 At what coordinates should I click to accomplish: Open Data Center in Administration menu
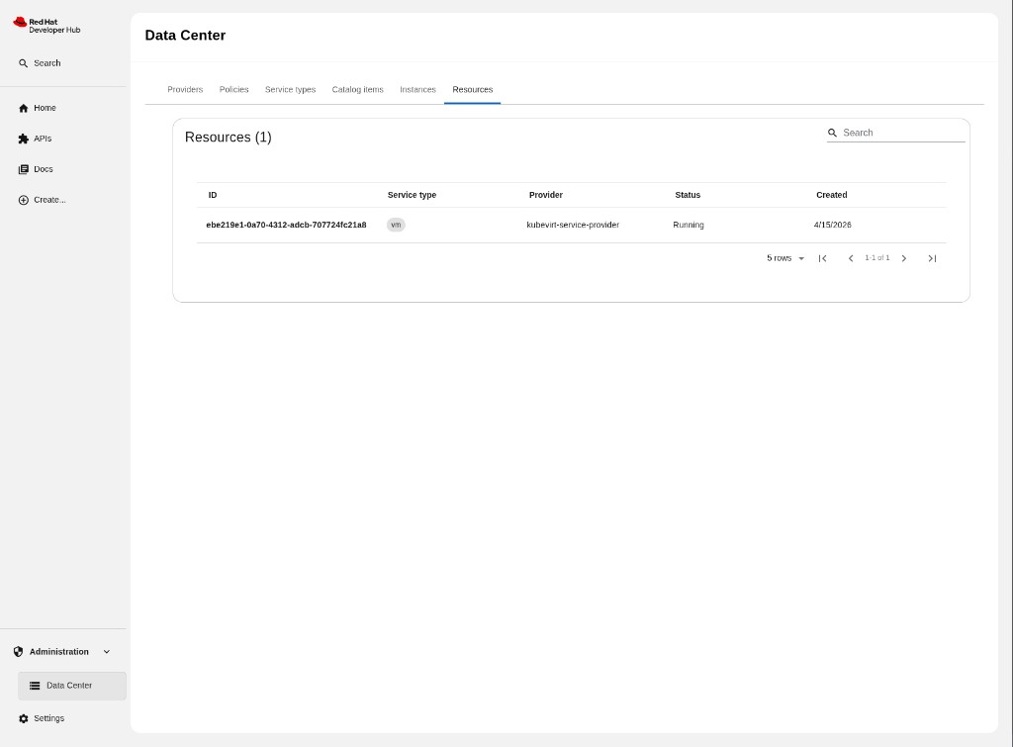coord(71,686)
